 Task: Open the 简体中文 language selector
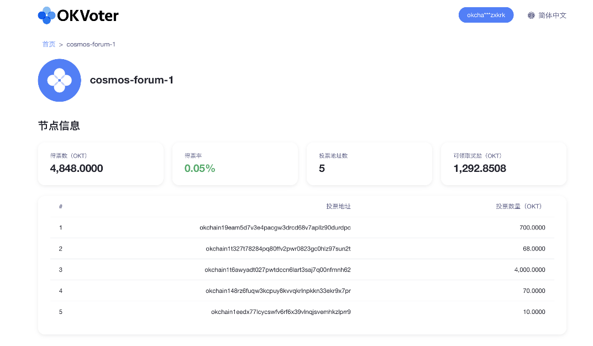pyautogui.click(x=552, y=15)
